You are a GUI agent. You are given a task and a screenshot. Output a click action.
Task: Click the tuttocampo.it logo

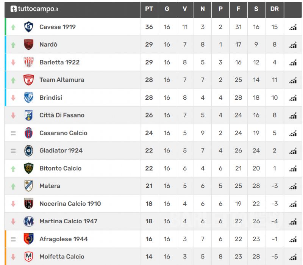[x=34, y=9]
